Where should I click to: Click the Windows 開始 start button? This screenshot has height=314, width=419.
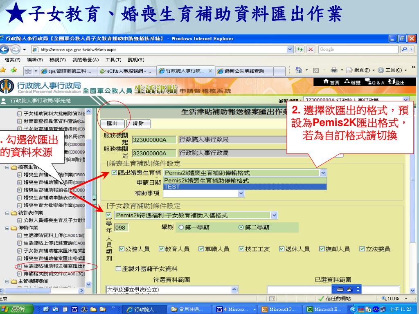[16, 309]
